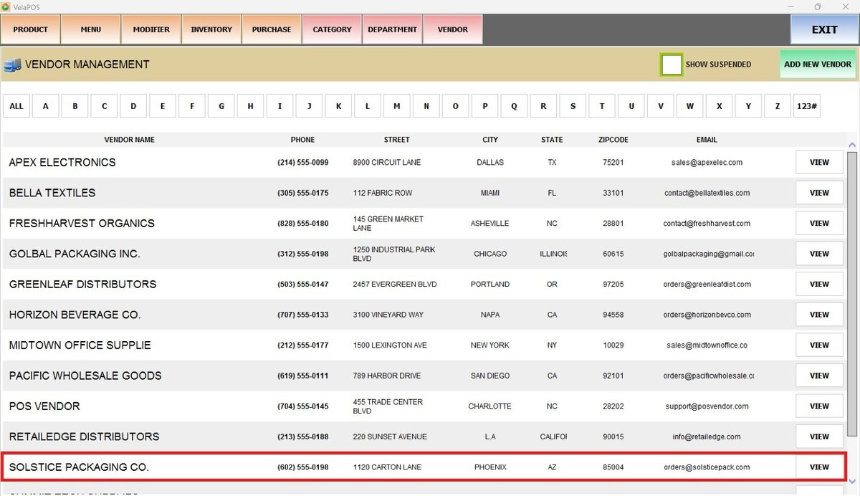The height and width of the screenshot is (496, 860).
Task: View Apex Electronics vendor details
Action: [819, 163]
